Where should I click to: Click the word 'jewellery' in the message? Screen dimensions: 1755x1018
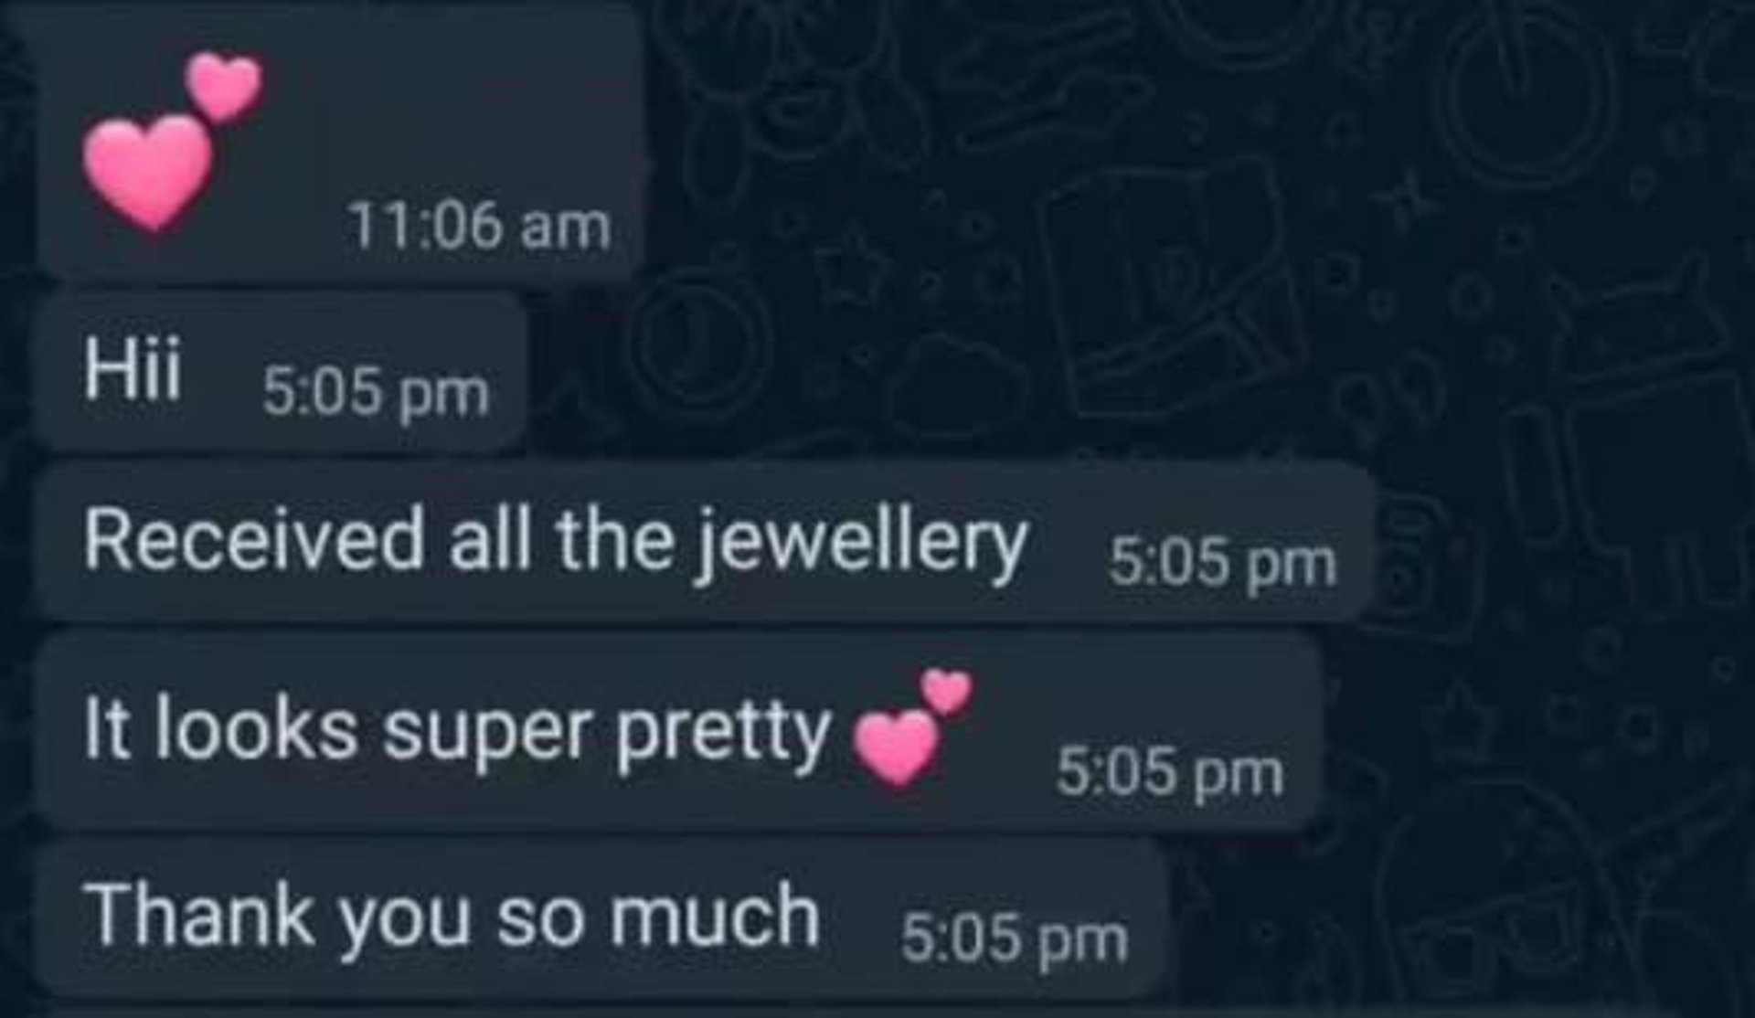pos(861,545)
